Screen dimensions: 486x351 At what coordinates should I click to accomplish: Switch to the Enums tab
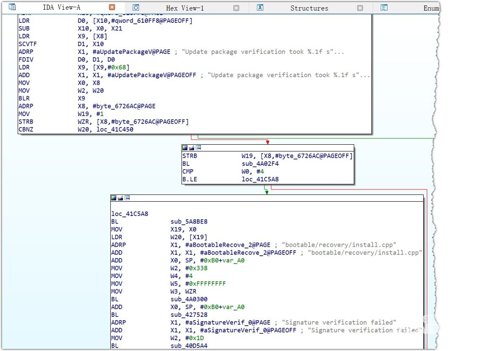[x=431, y=8]
